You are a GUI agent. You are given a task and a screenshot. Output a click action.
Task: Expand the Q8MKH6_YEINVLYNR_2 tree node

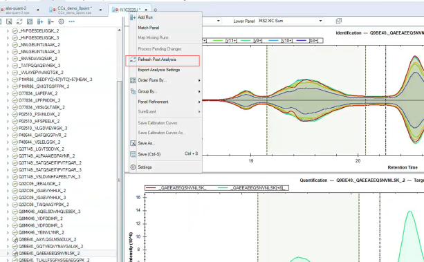pyautogui.click(x=8, y=232)
